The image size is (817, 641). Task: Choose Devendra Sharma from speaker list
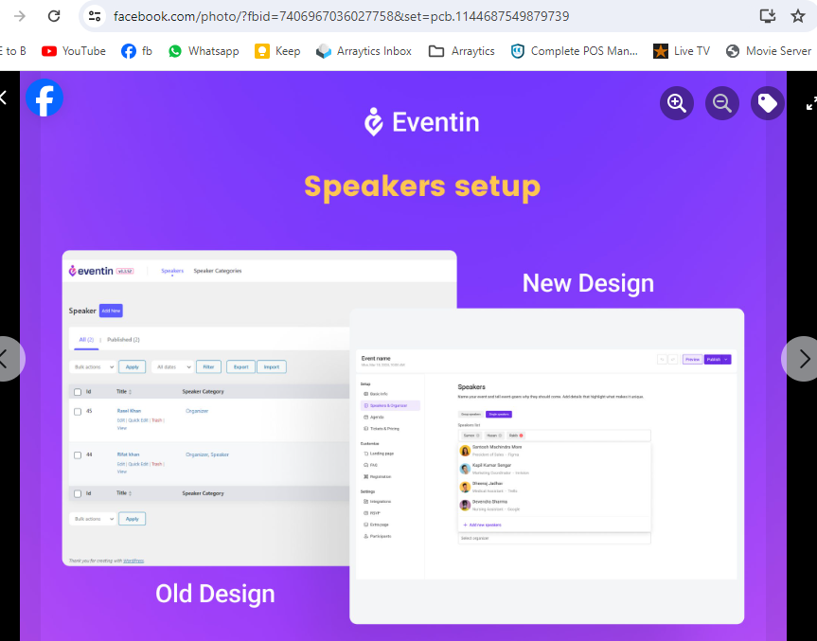click(x=555, y=506)
